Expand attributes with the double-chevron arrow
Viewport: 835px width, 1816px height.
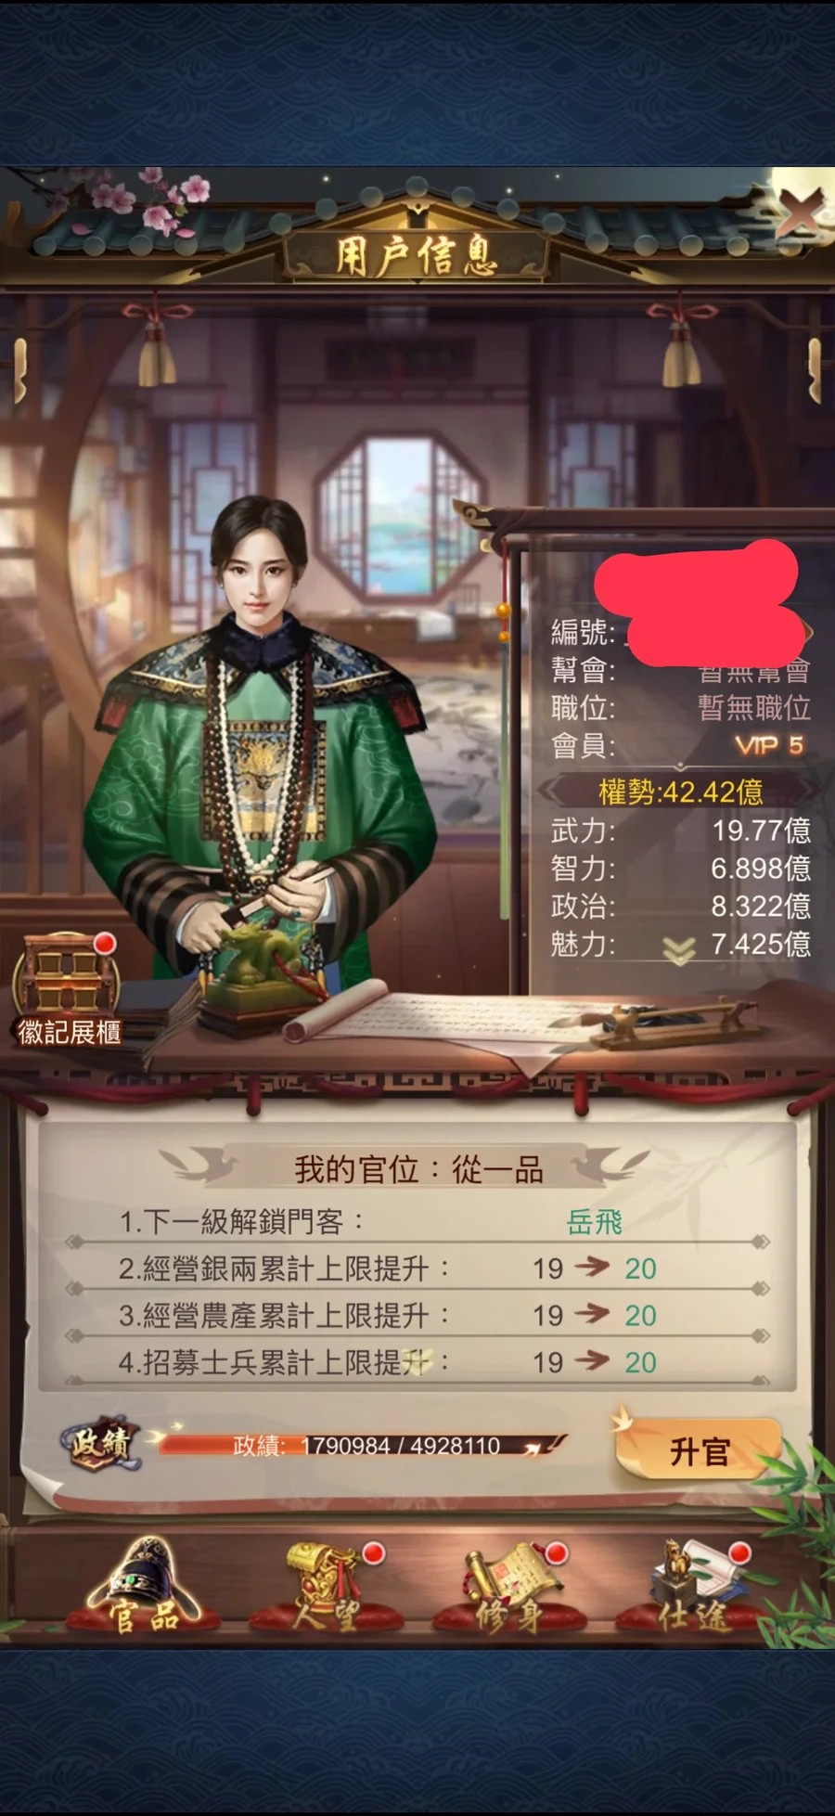click(x=679, y=949)
